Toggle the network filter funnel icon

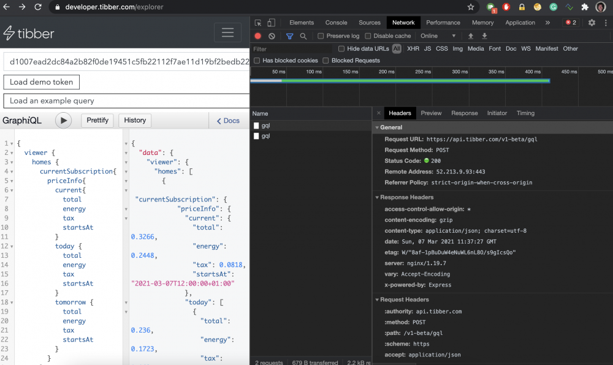[x=290, y=36]
